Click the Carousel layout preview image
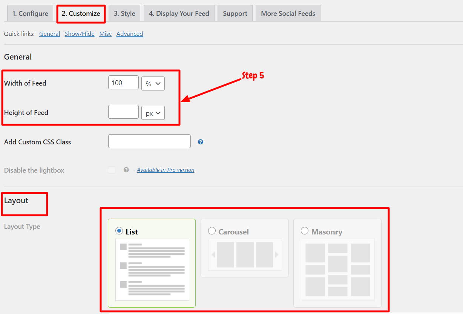 click(245, 254)
